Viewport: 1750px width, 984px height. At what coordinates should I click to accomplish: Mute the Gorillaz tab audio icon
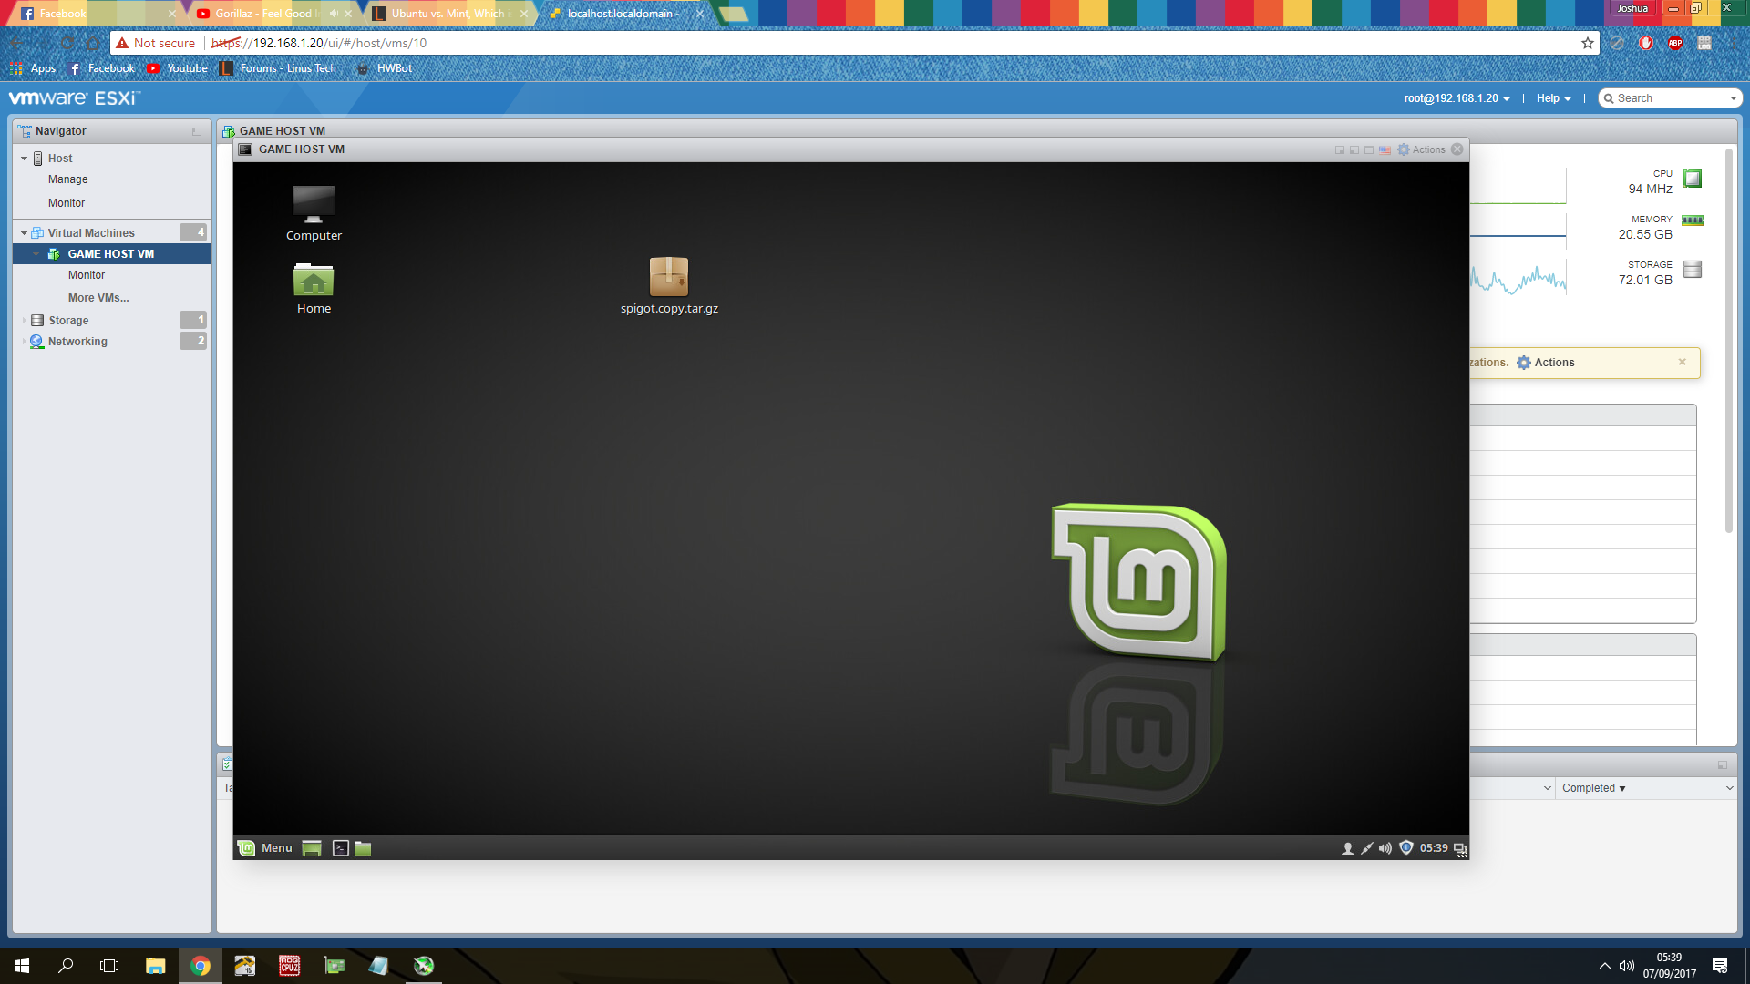[x=334, y=14]
